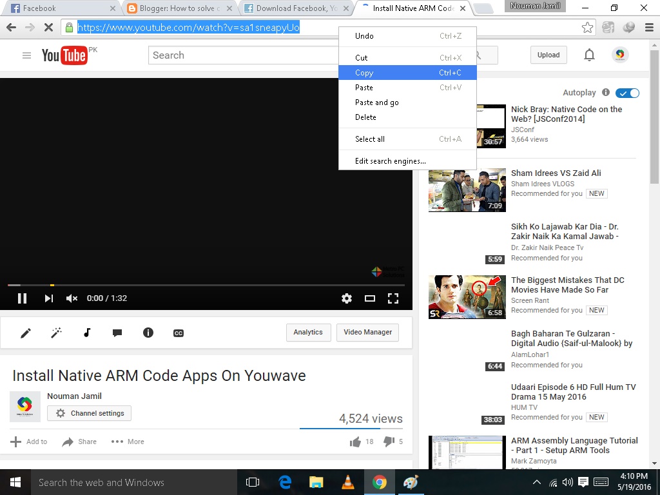Skip to the next video

[48, 298]
